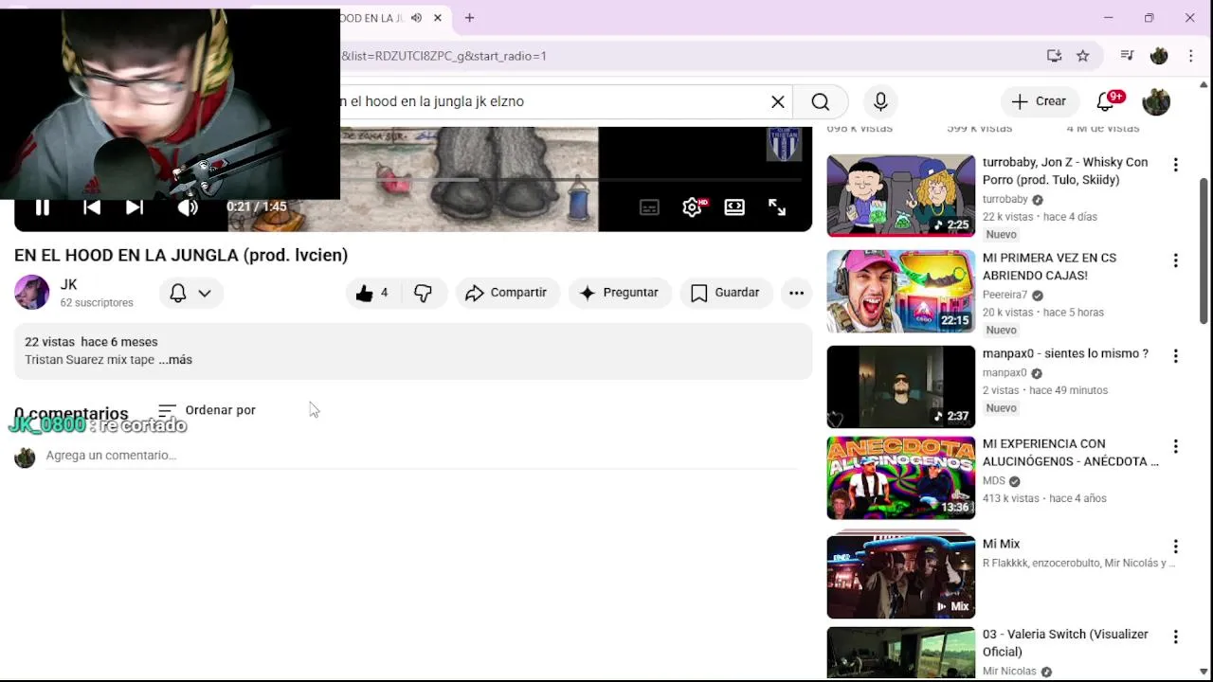Open Chrome three-dot menu
Viewport: 1213px width, 682px height.
click(1191, 56)
